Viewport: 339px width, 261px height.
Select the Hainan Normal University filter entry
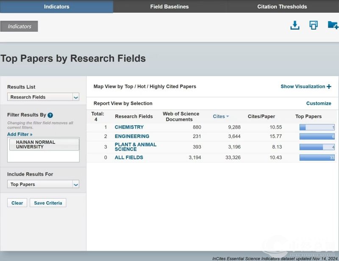coord(44,144)
